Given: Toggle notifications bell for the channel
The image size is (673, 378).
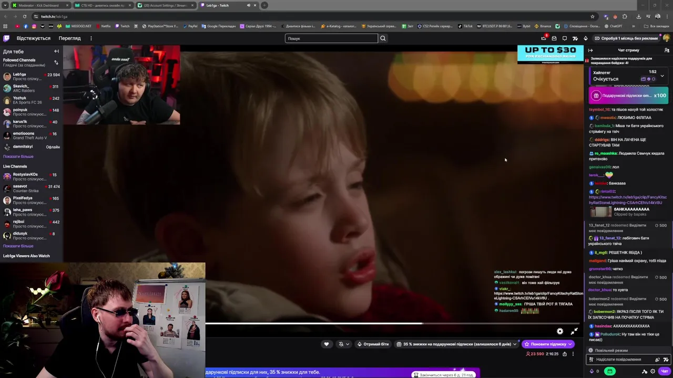Looking at the screenshot, I should point(343,344).
